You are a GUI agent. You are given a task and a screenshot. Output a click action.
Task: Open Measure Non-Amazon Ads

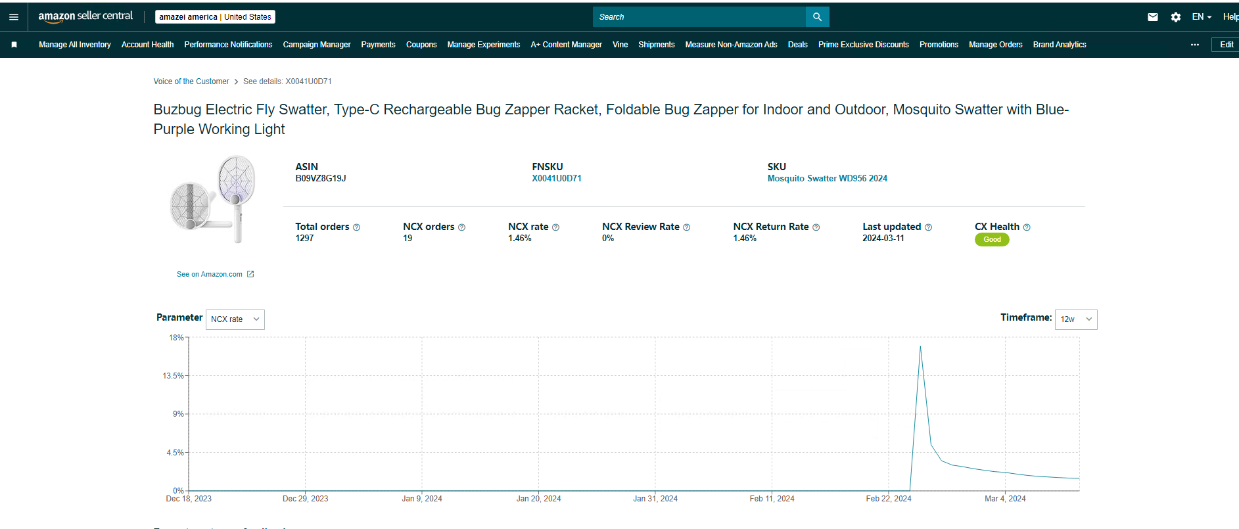[x=731, y=45]
